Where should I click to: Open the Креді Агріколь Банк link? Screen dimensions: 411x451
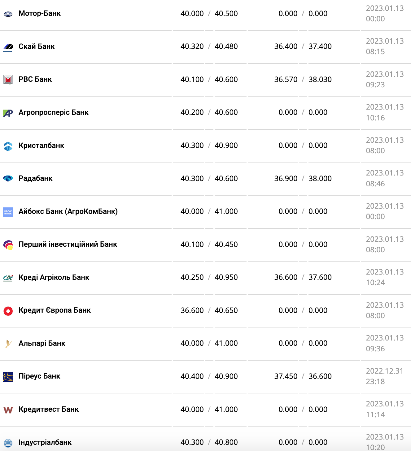[54, 277]
